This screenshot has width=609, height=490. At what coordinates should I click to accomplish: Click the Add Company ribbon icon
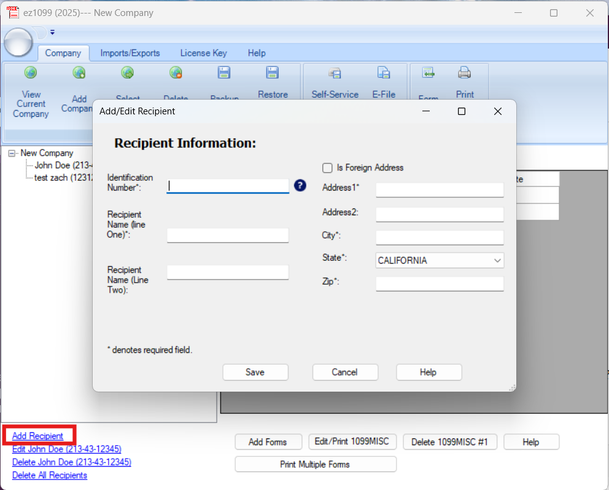tap(79, 73)
